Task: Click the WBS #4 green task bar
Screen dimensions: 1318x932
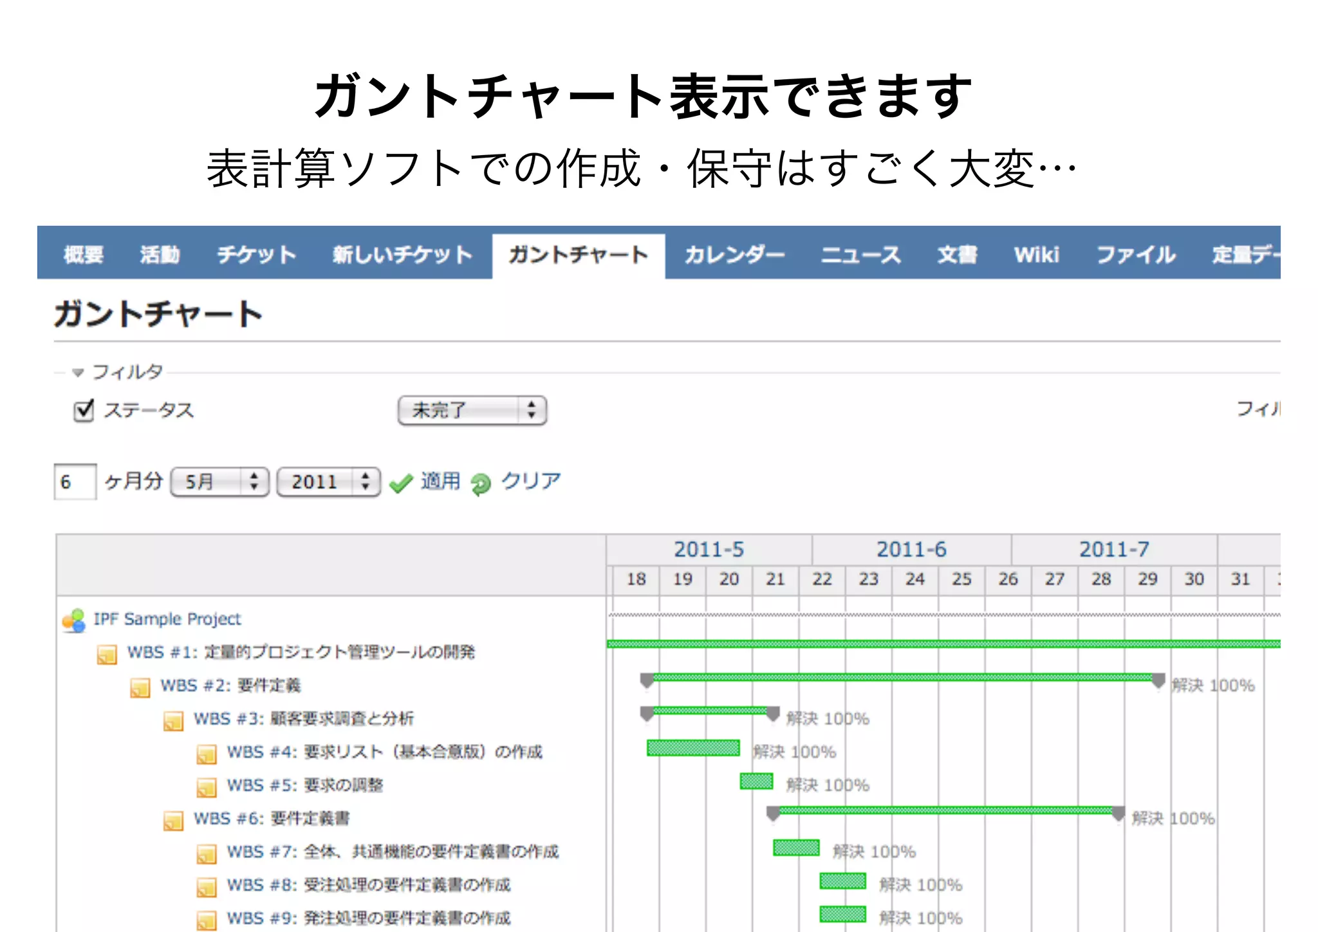Action: coord(693,748)
